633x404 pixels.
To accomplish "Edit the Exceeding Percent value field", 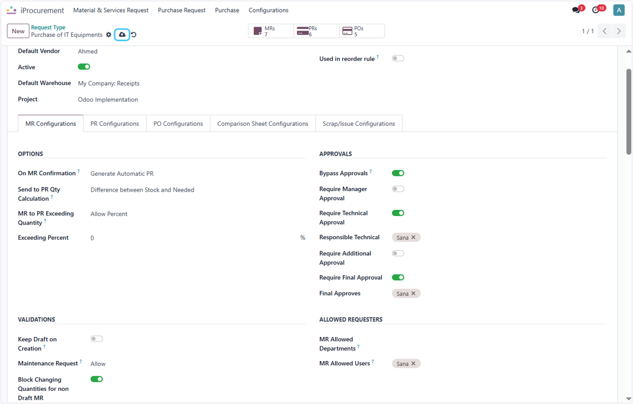I will click(x=194, y=238).
